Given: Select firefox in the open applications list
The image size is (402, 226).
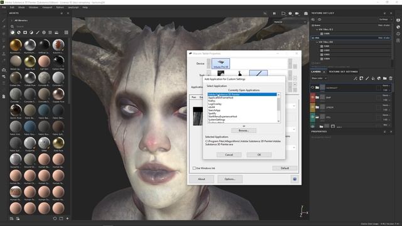Looking at the screenshot, I should (242, 100).
